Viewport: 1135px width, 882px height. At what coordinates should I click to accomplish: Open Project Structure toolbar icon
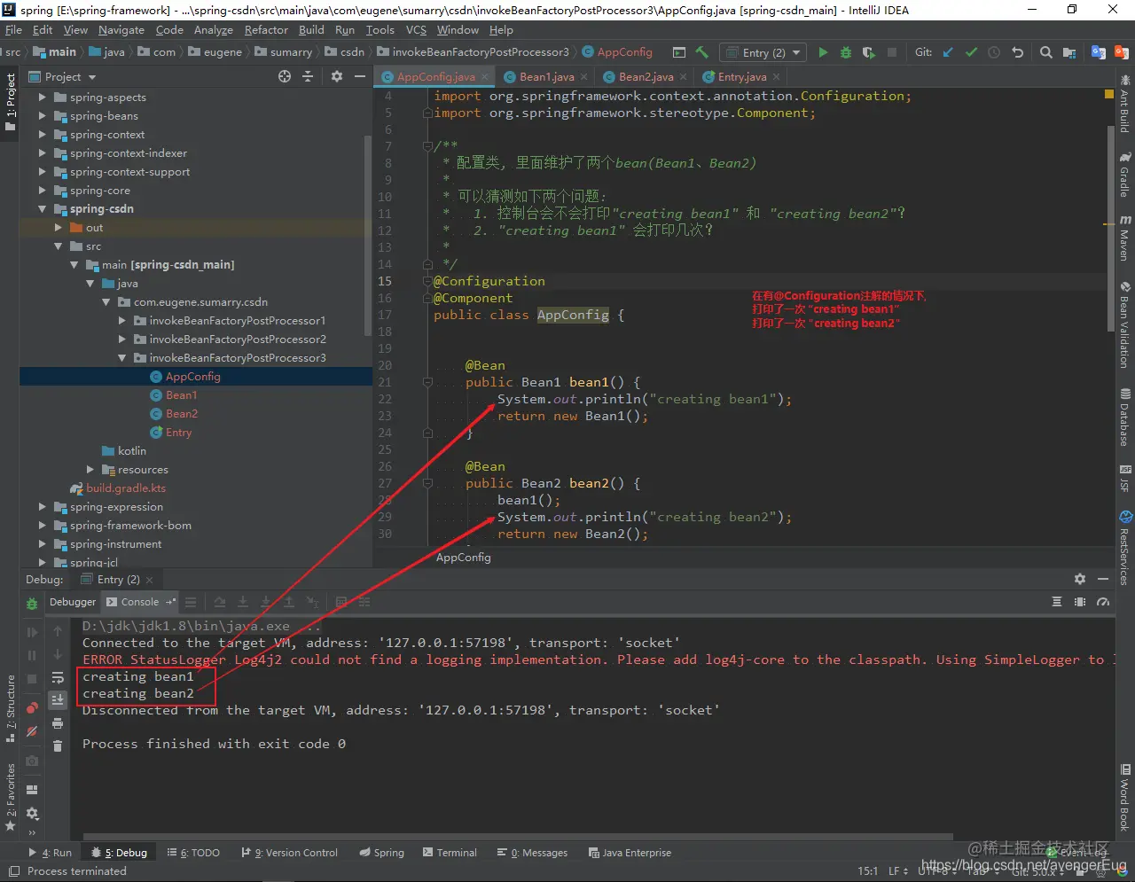[x=1069, y=52]
